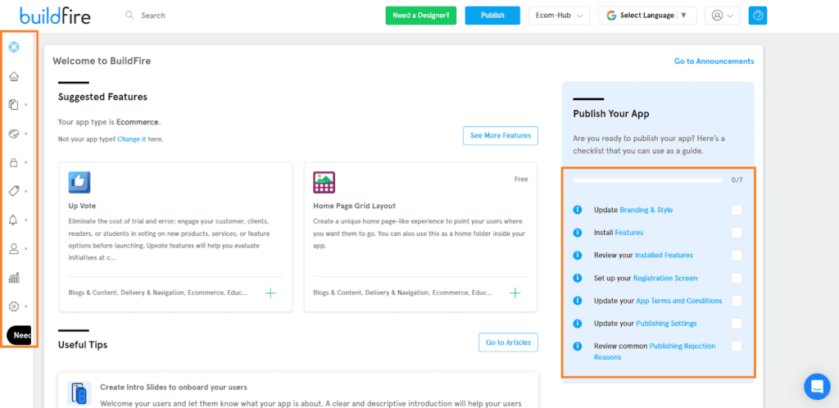Expand the lock sidebar submenu arrow

[x=26, y=162]
